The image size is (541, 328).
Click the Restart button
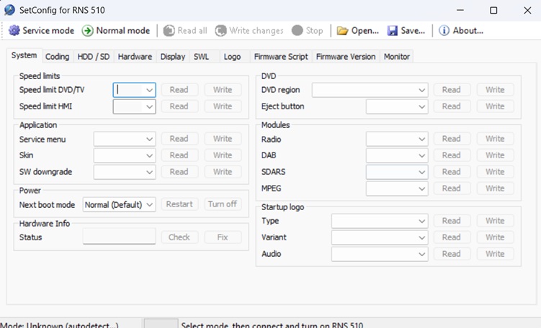tap(179, 204)
